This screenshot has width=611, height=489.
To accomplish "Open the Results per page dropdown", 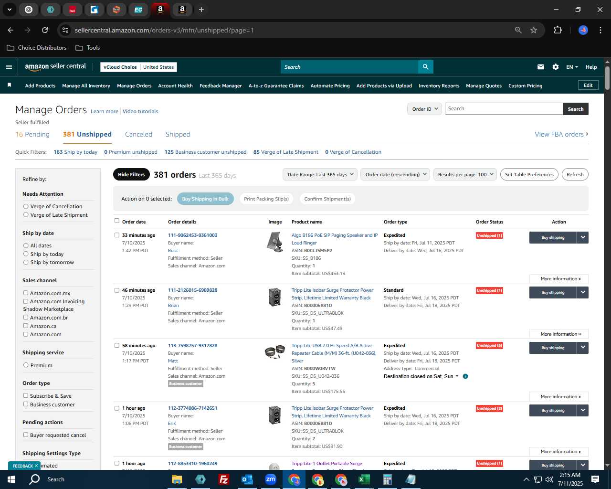I will coord(465,174).
